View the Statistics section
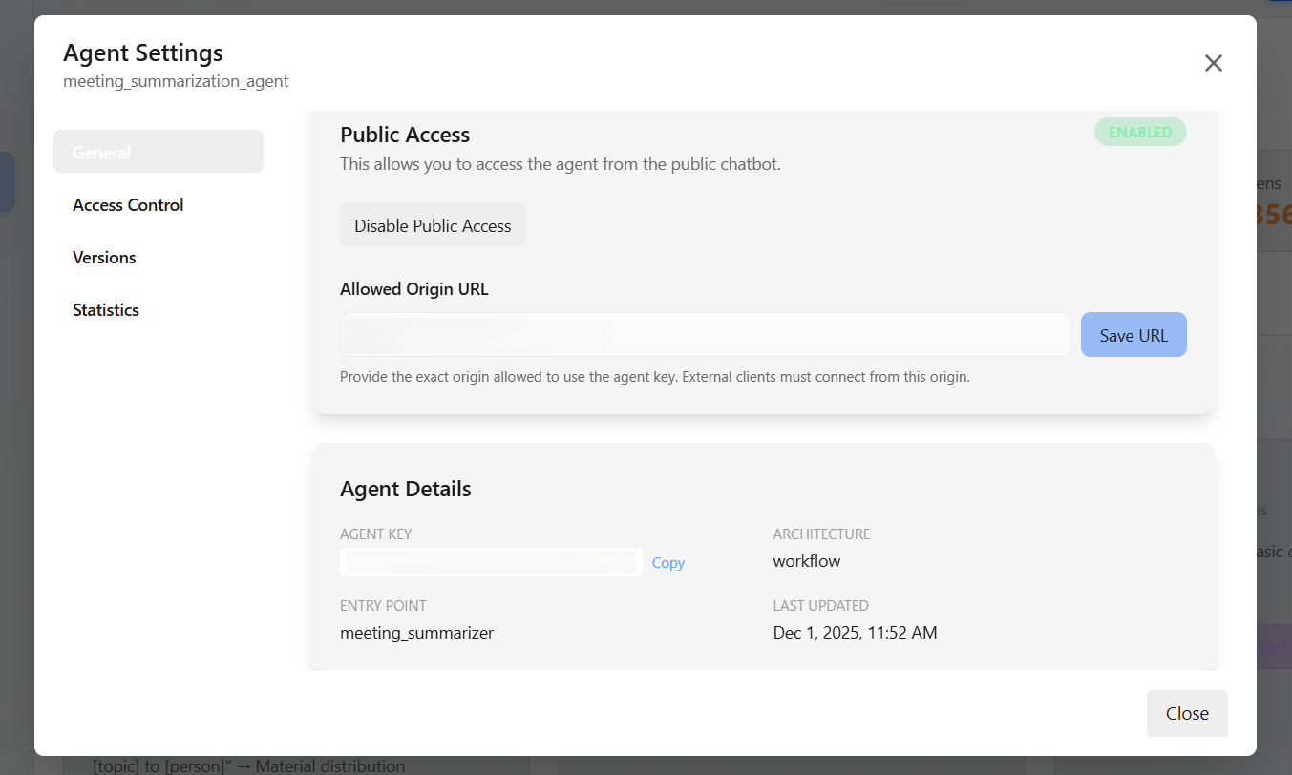Screen dimensions: 1292x775 [105, 309]
